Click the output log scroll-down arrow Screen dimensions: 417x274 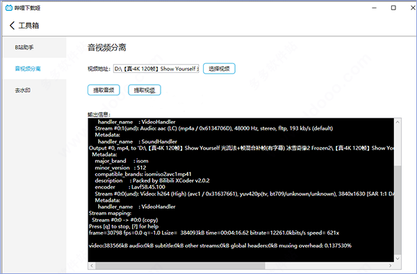point(398,258)
